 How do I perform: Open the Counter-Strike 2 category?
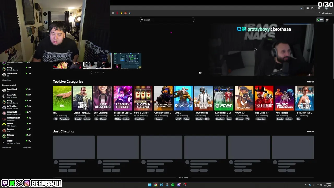point(163,98)
